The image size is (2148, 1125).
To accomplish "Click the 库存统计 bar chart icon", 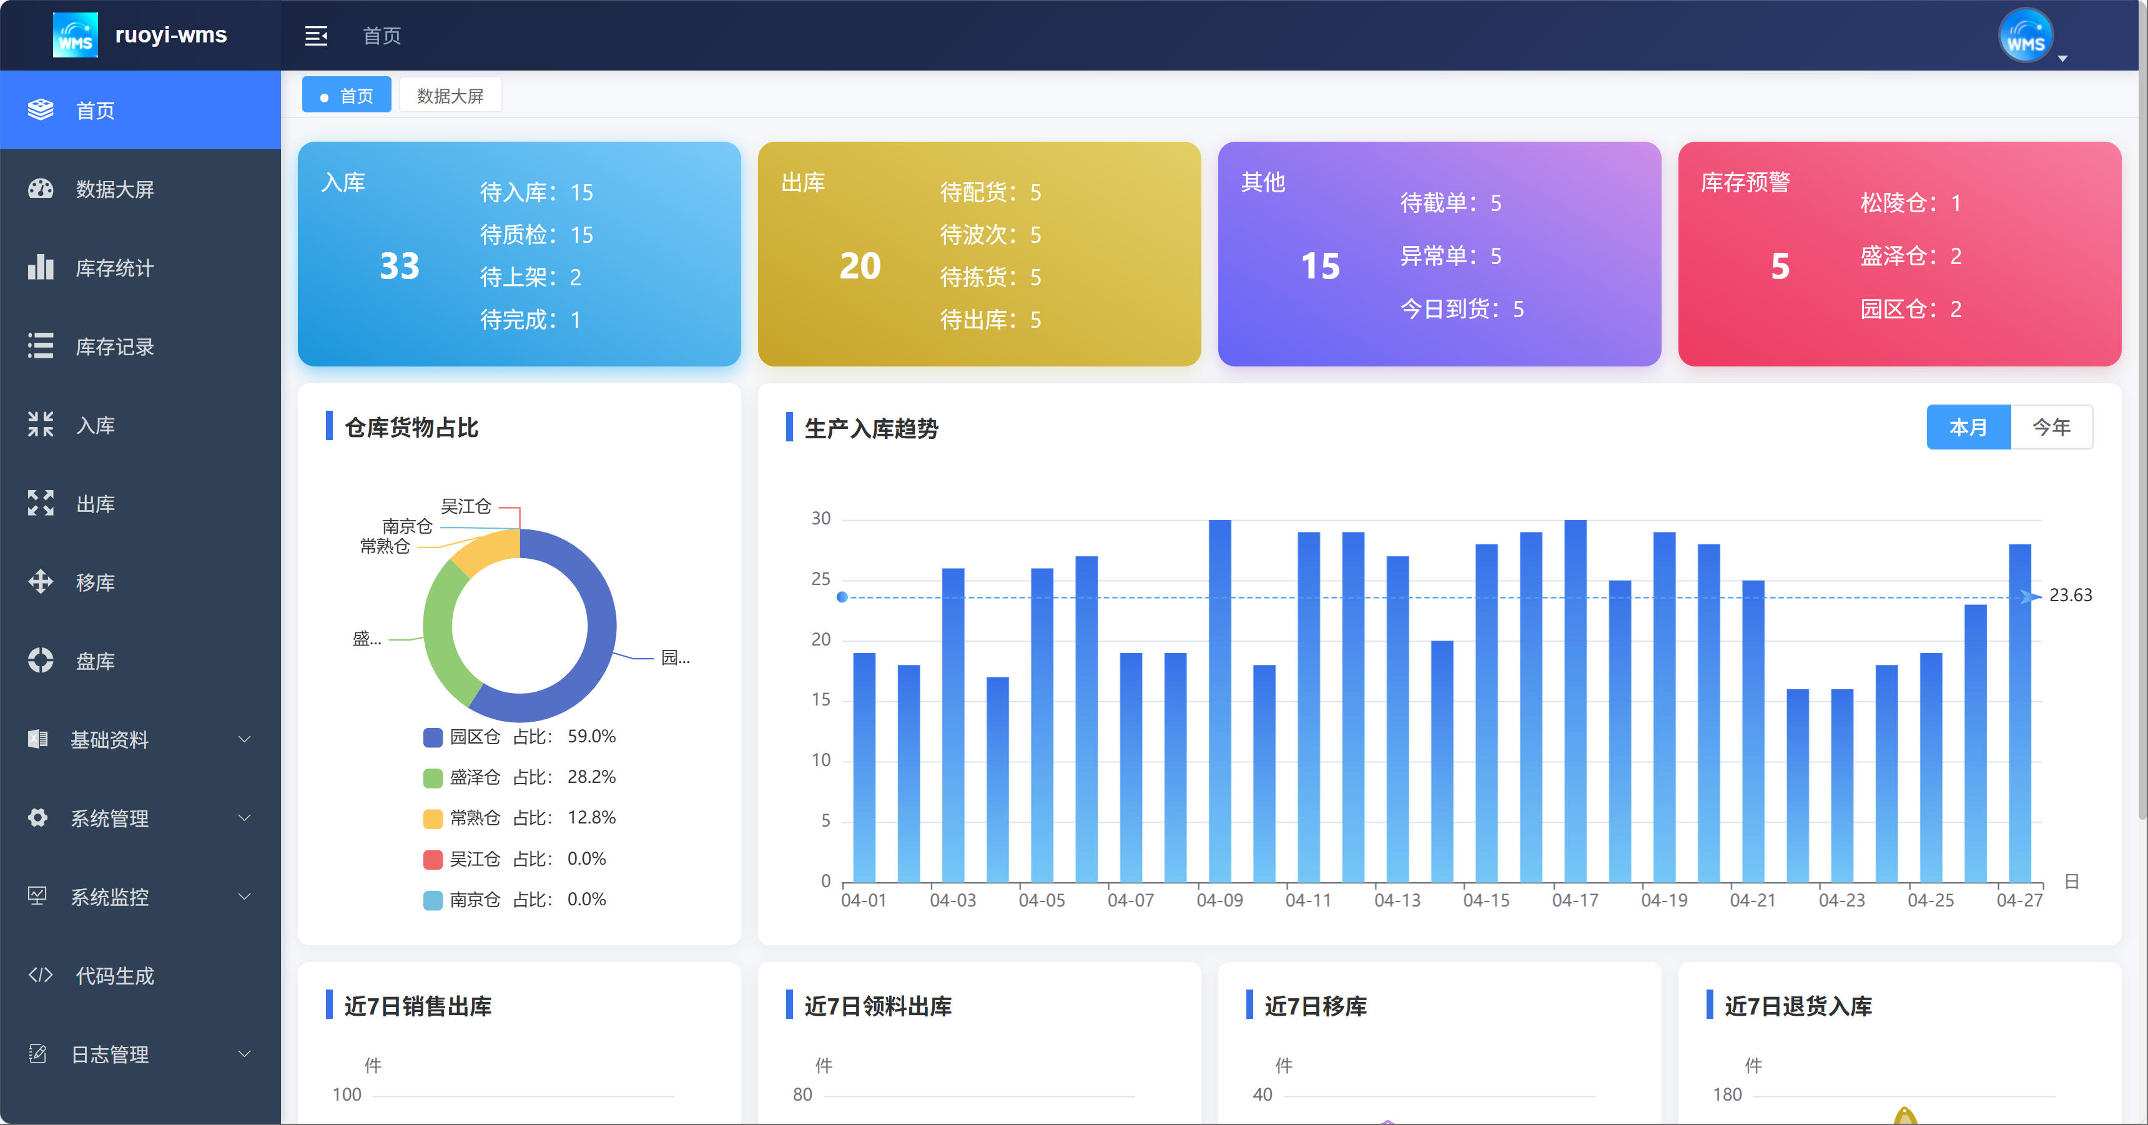I will [x=40, y=268].
